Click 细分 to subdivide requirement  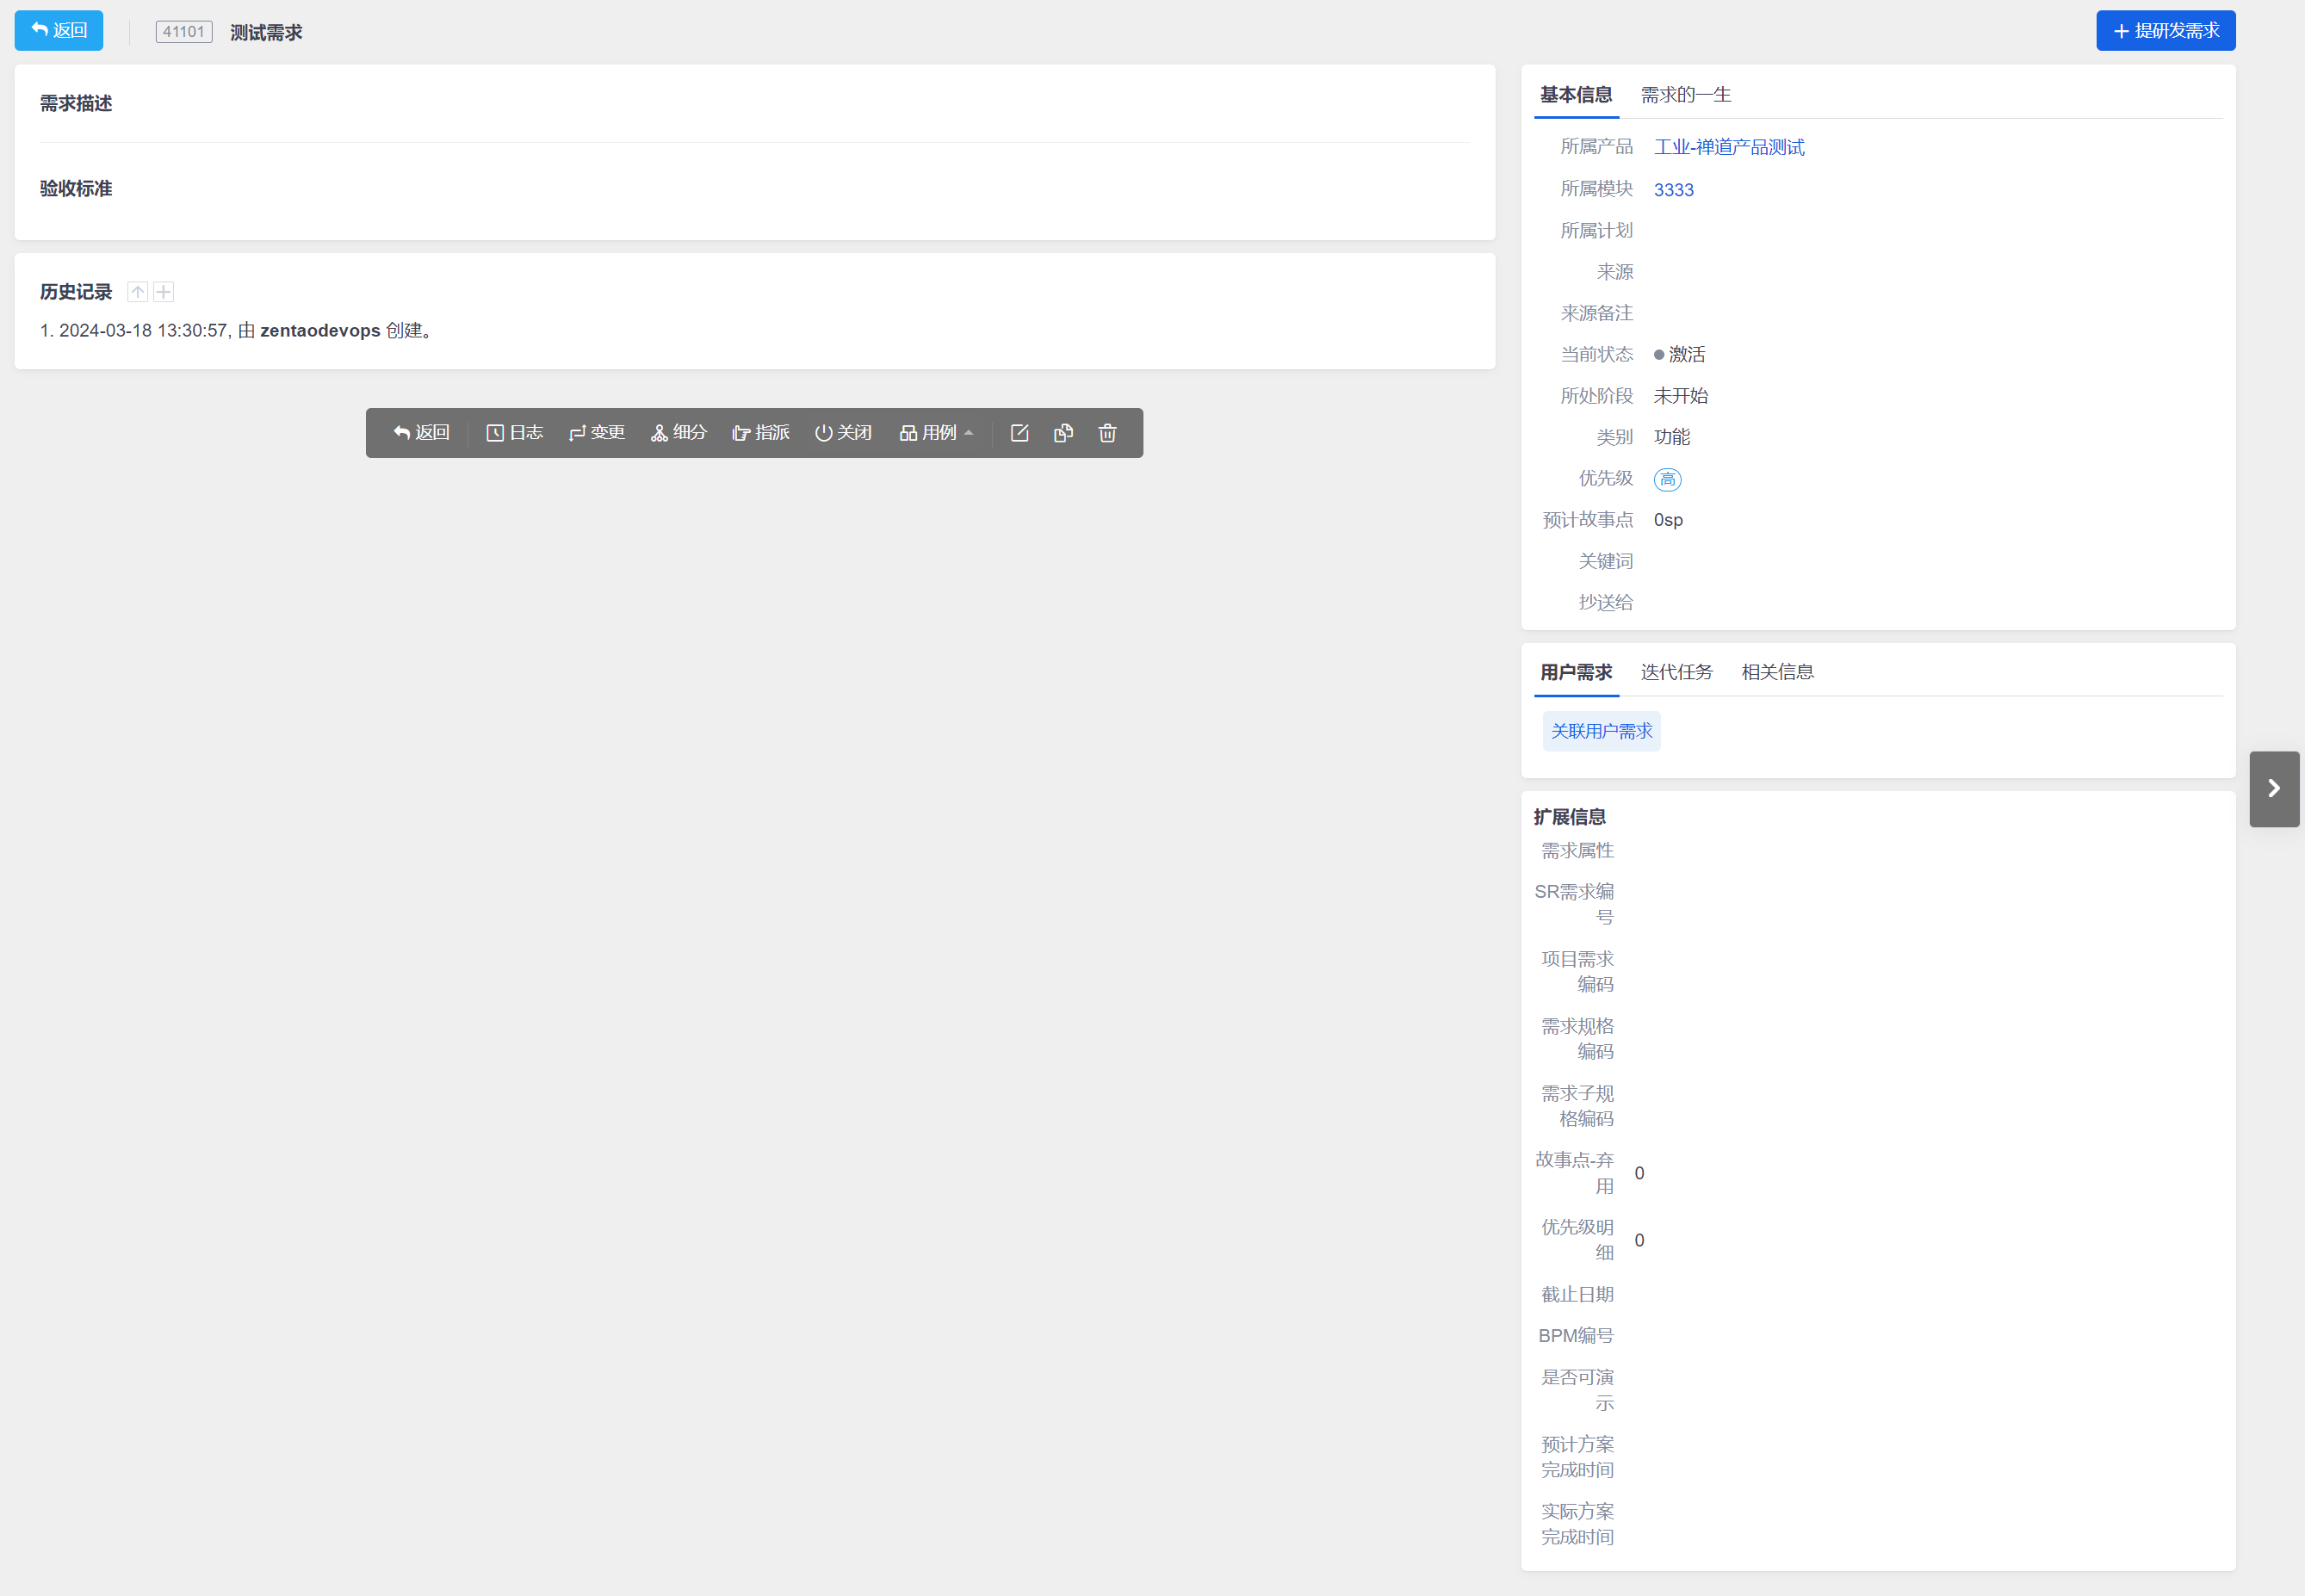678,433
